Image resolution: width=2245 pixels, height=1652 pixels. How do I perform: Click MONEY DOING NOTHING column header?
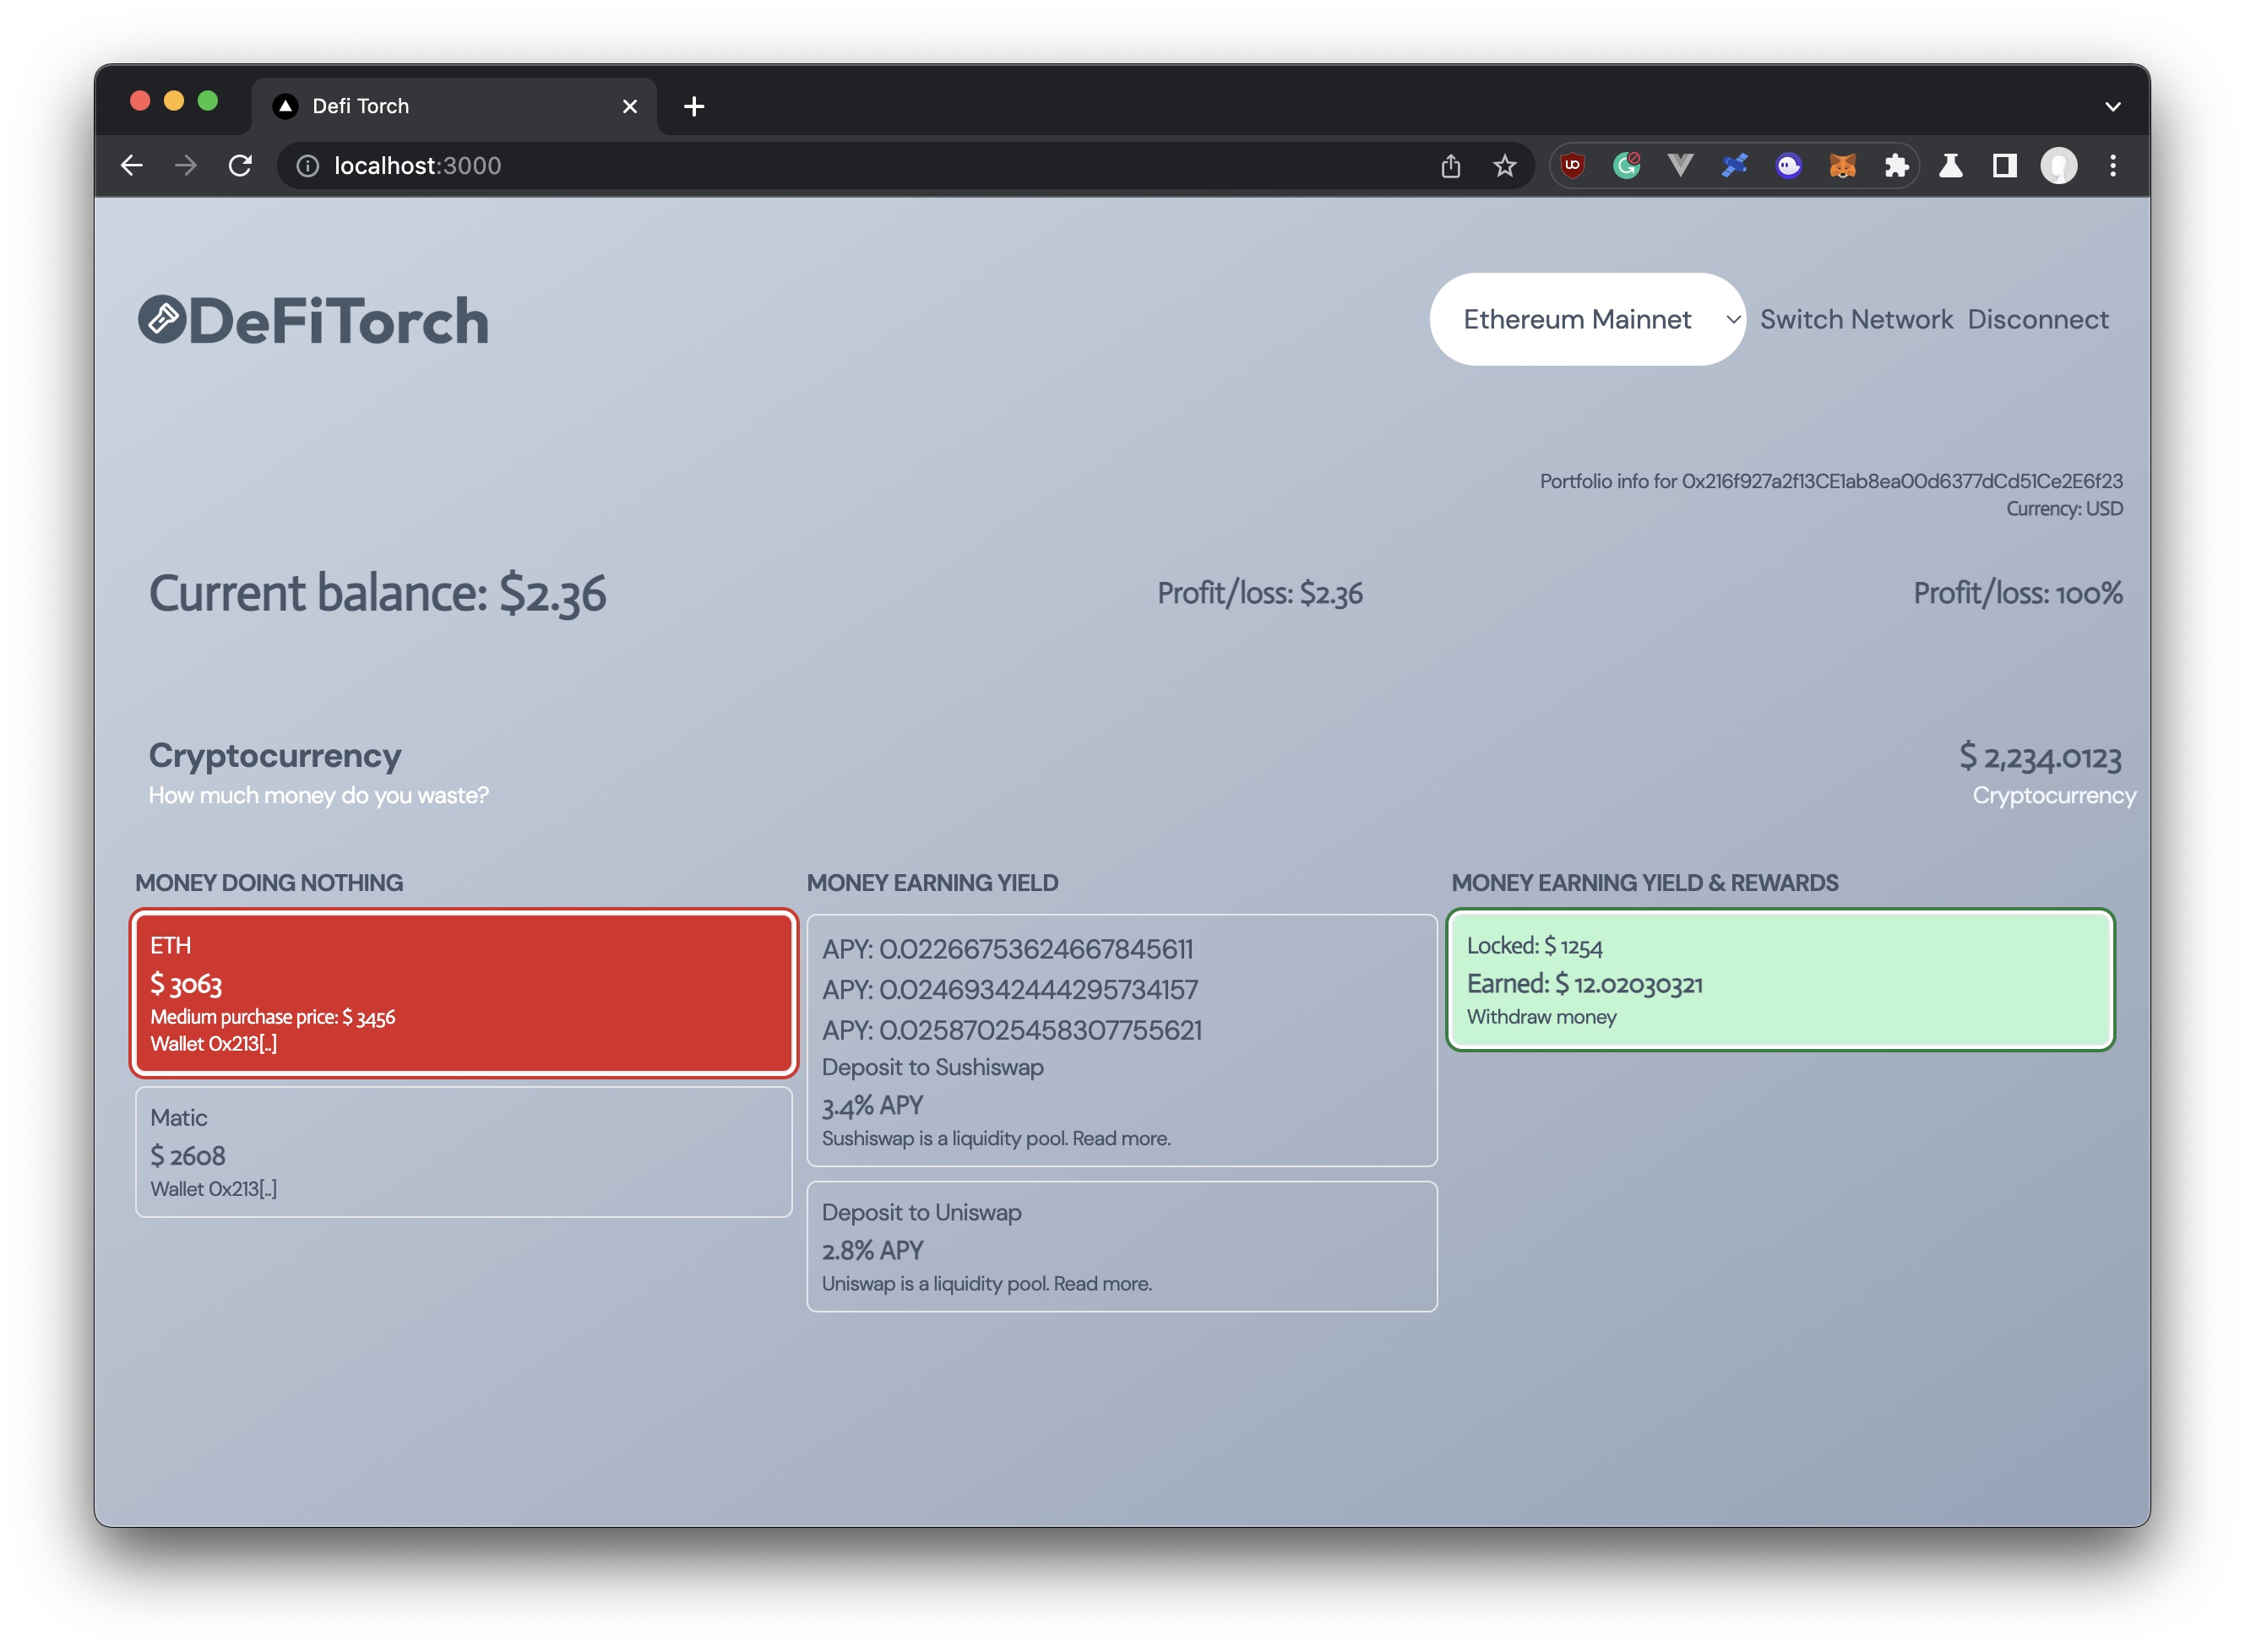point(269,883)
